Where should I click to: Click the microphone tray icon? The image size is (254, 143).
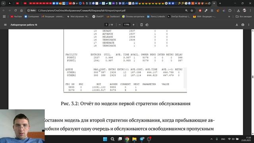pos(217,139)
